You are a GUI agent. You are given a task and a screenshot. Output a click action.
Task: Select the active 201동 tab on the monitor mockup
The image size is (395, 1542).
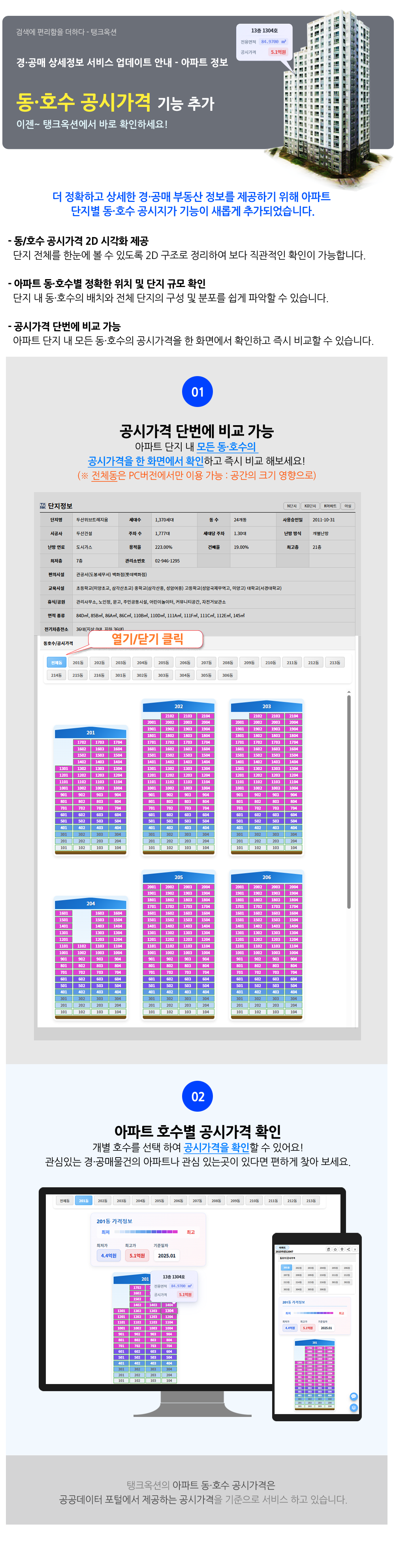[83, 1201]
